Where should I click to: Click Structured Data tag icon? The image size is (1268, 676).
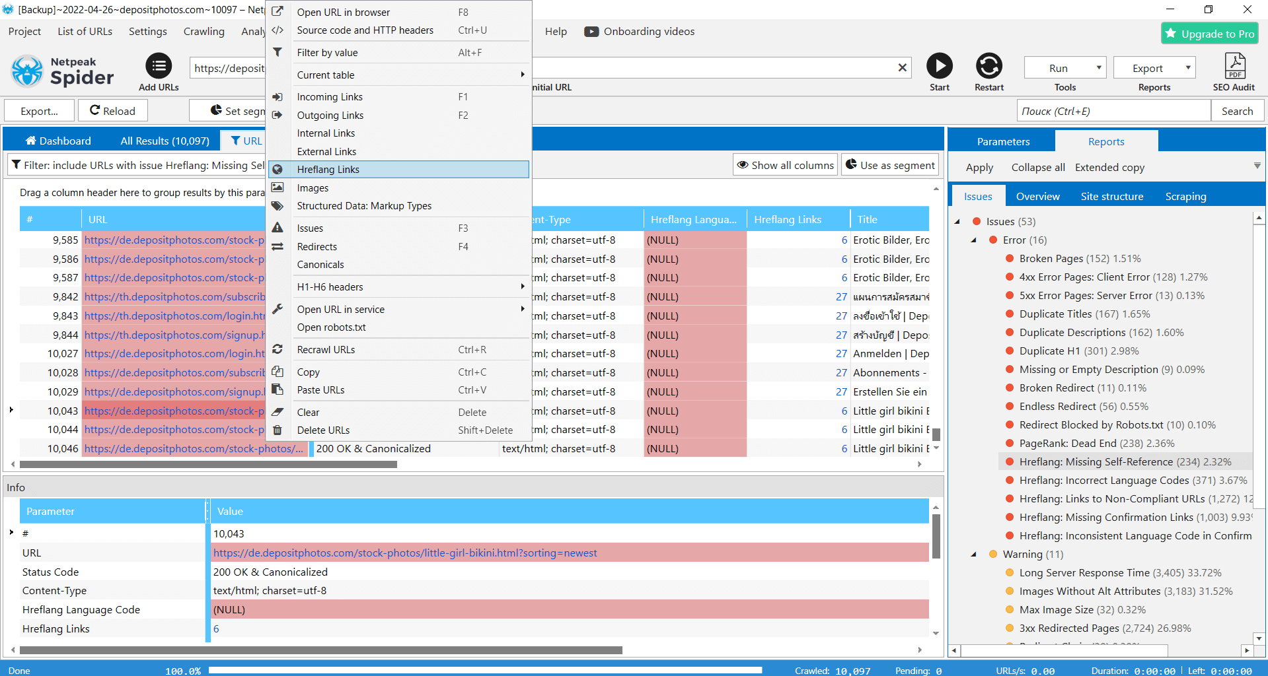(x=278, y=206)
